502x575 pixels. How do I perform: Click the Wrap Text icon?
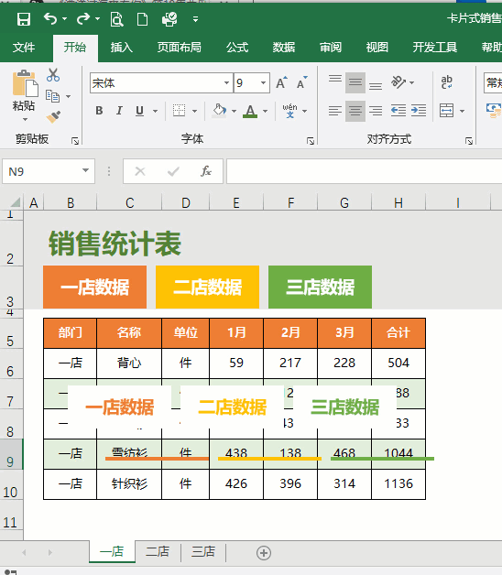click(447, 82)
